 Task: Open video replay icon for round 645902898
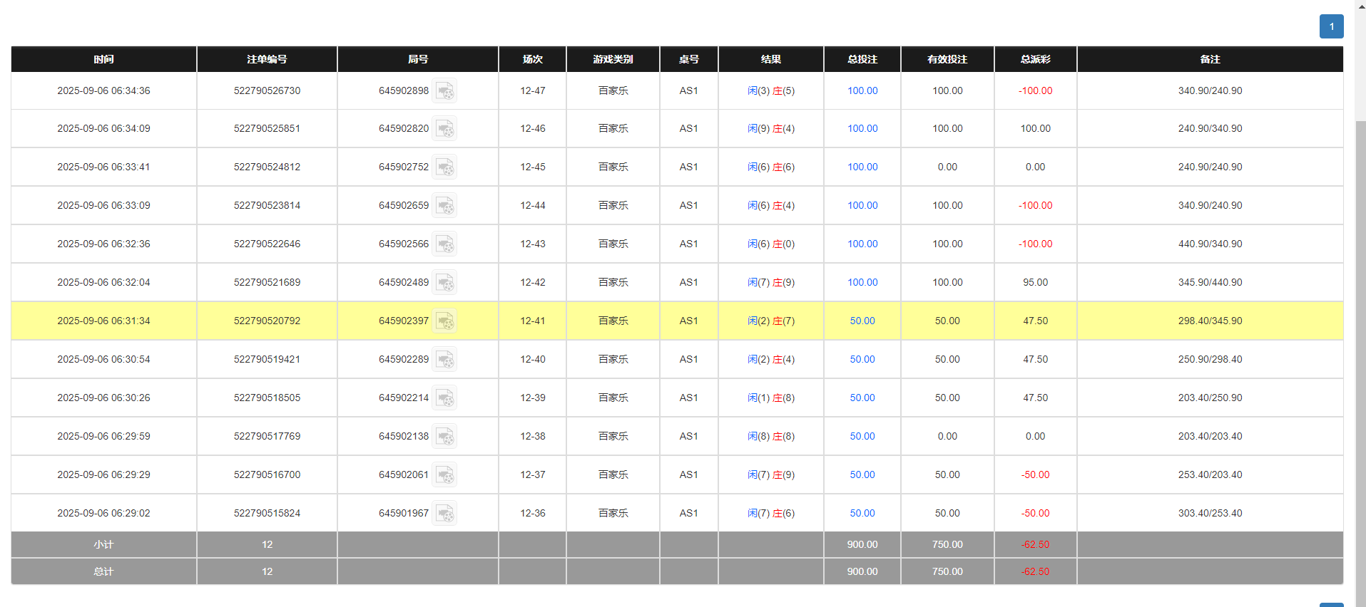click(445, 91)
